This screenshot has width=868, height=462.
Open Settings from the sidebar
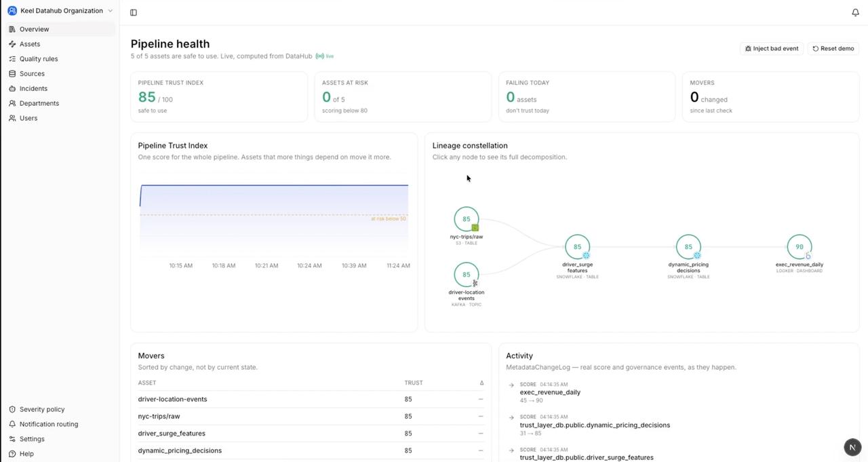tap(60, 439)
